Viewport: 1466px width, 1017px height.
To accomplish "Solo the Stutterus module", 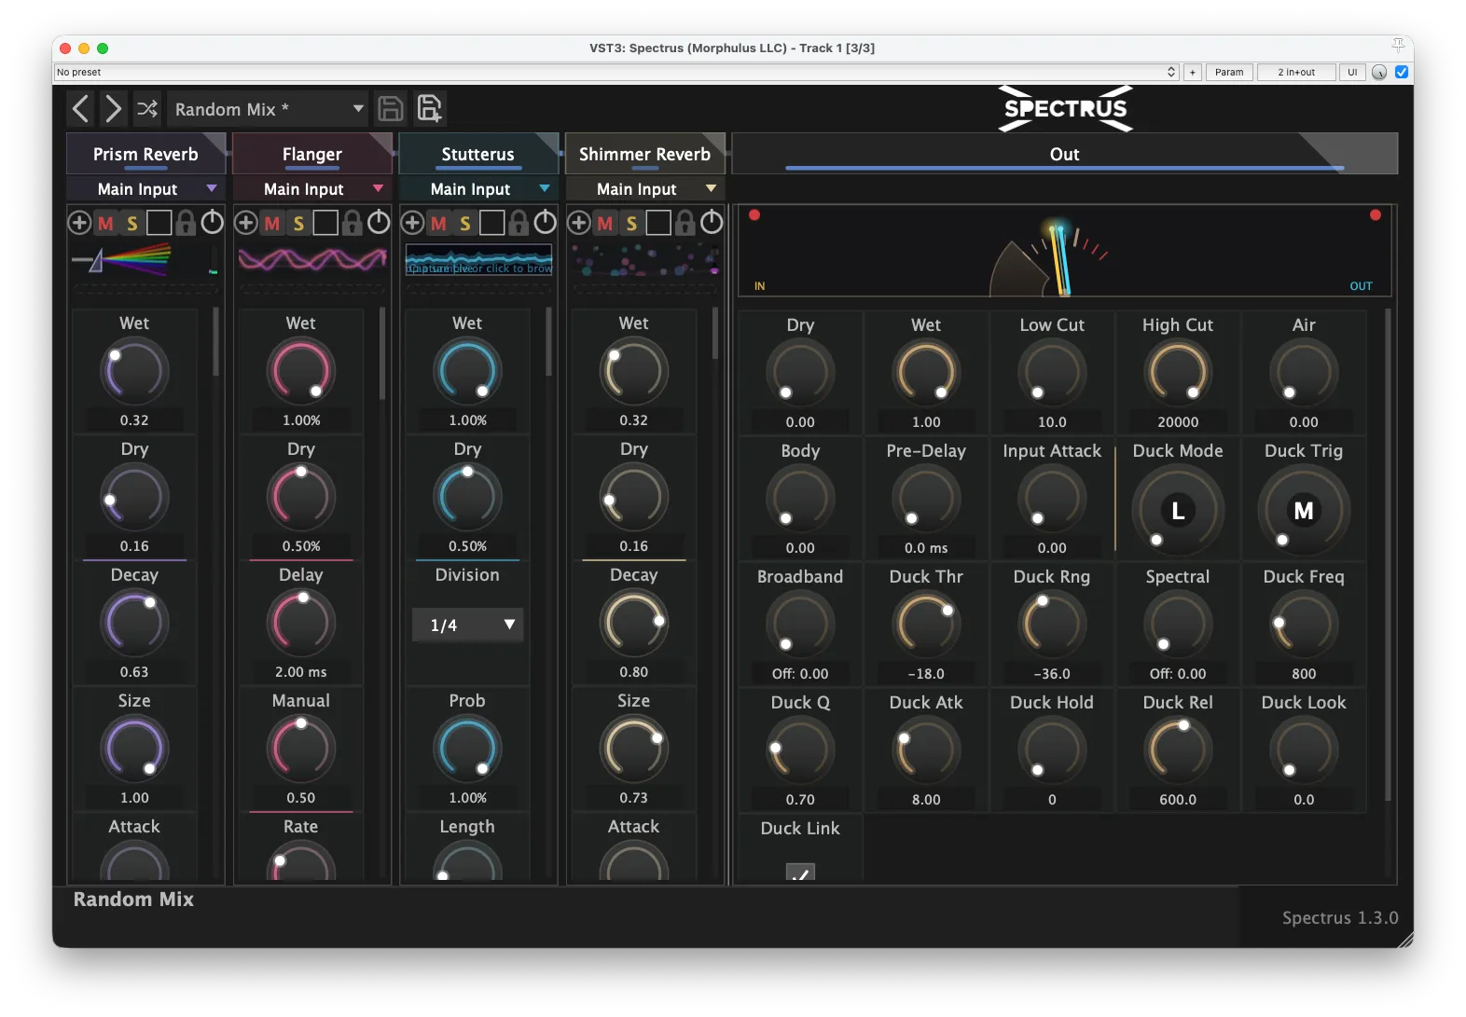I will [x=465, y=223].
